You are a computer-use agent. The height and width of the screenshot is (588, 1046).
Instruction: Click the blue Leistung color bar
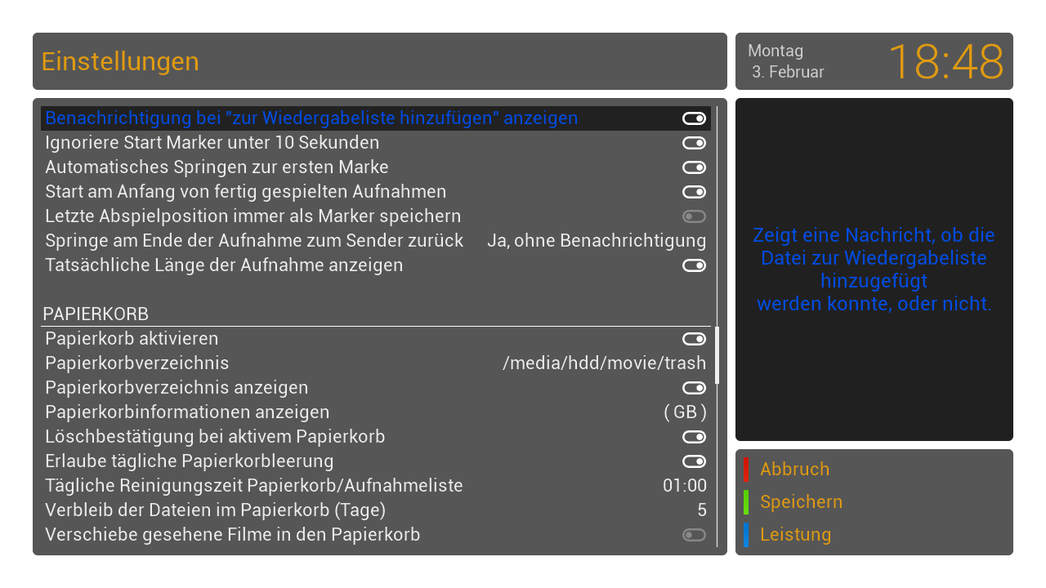tap(745, 534)
